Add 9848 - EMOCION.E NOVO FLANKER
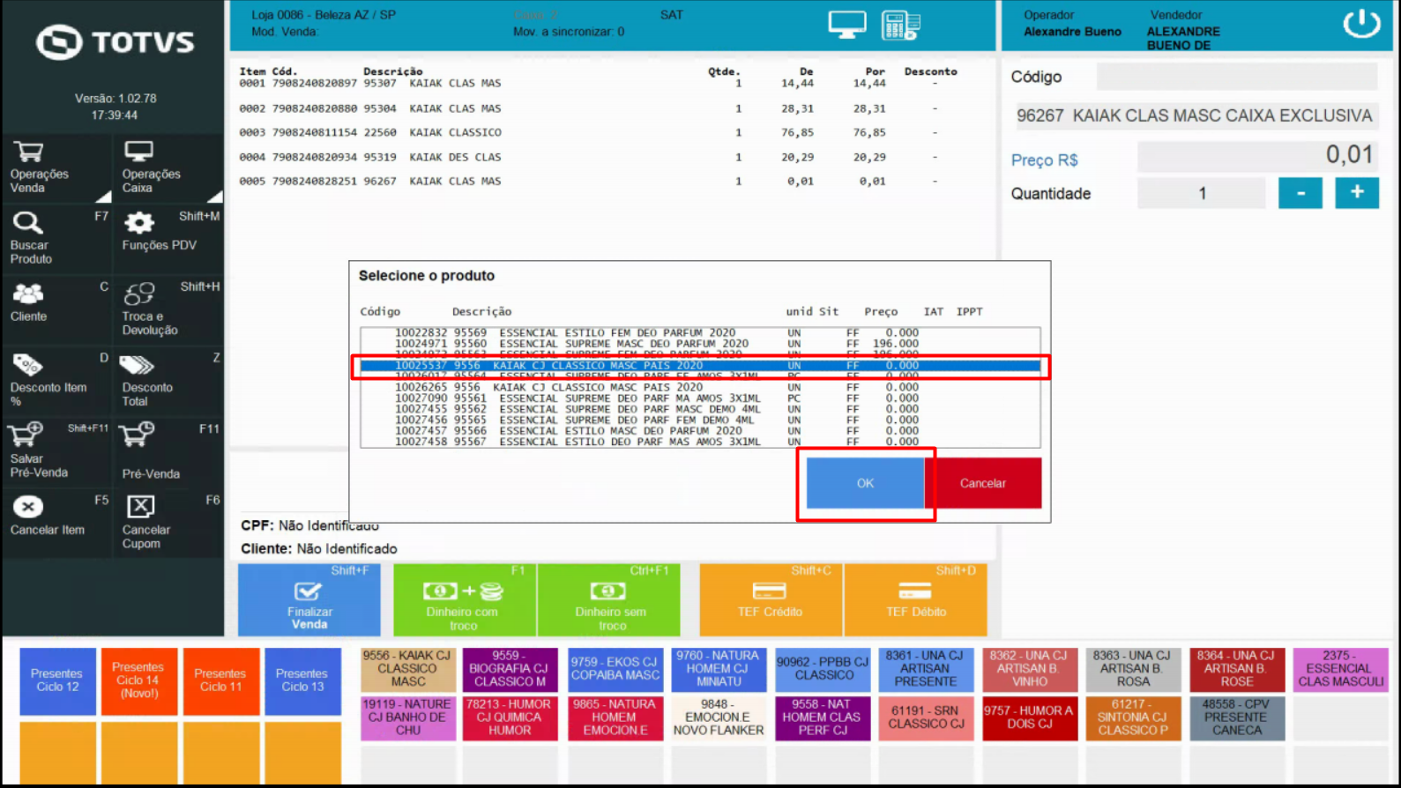This screenshot has width=1401, height=788. (x=718, y=717)
